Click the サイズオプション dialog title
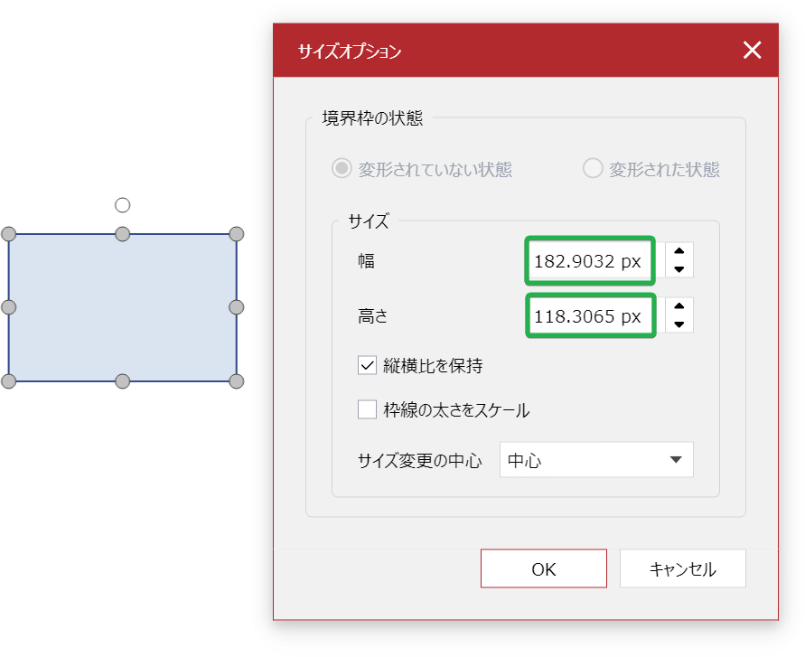 point(350,51)
